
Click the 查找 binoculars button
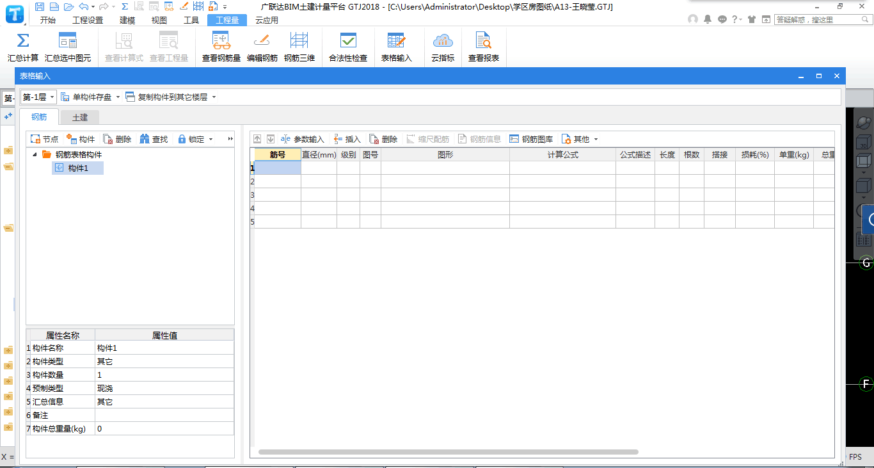pos(154,139)
